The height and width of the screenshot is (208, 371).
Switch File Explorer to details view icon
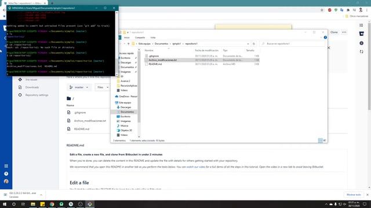321,140
